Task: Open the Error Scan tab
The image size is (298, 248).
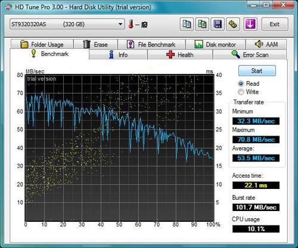Action: 250,55
